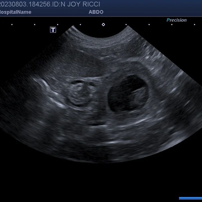This screenshot has width=202, height=202.
Task: Click ruler dot immediately left of circle marker
Action: point(80,25)
